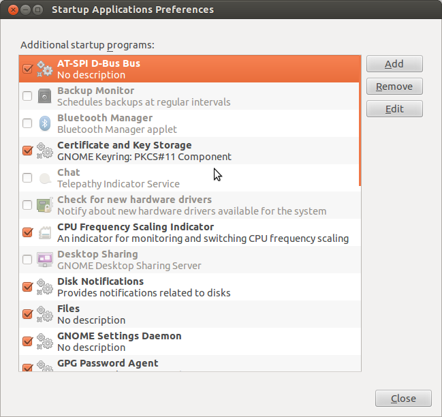
Task: Click the Backup Monitor safe icon
Action: (x=44, y=96)
